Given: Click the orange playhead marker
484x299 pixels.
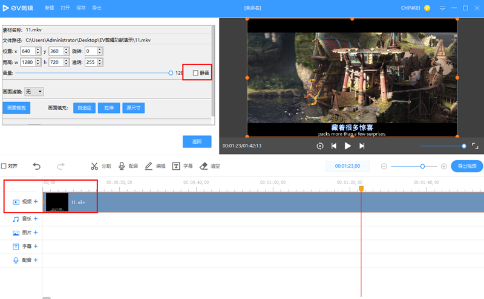Looking at the screenshot, I should pos(361,188).
